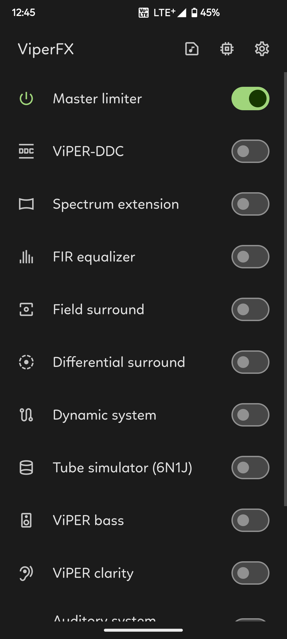The image size is (287, 639).
Task: Tap the ViPER clarity ear icon
Action: pos(26,573)
